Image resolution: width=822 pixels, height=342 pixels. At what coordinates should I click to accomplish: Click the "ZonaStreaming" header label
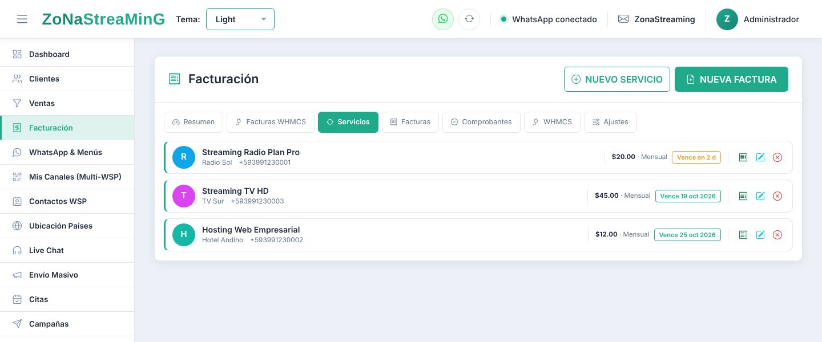664,19
